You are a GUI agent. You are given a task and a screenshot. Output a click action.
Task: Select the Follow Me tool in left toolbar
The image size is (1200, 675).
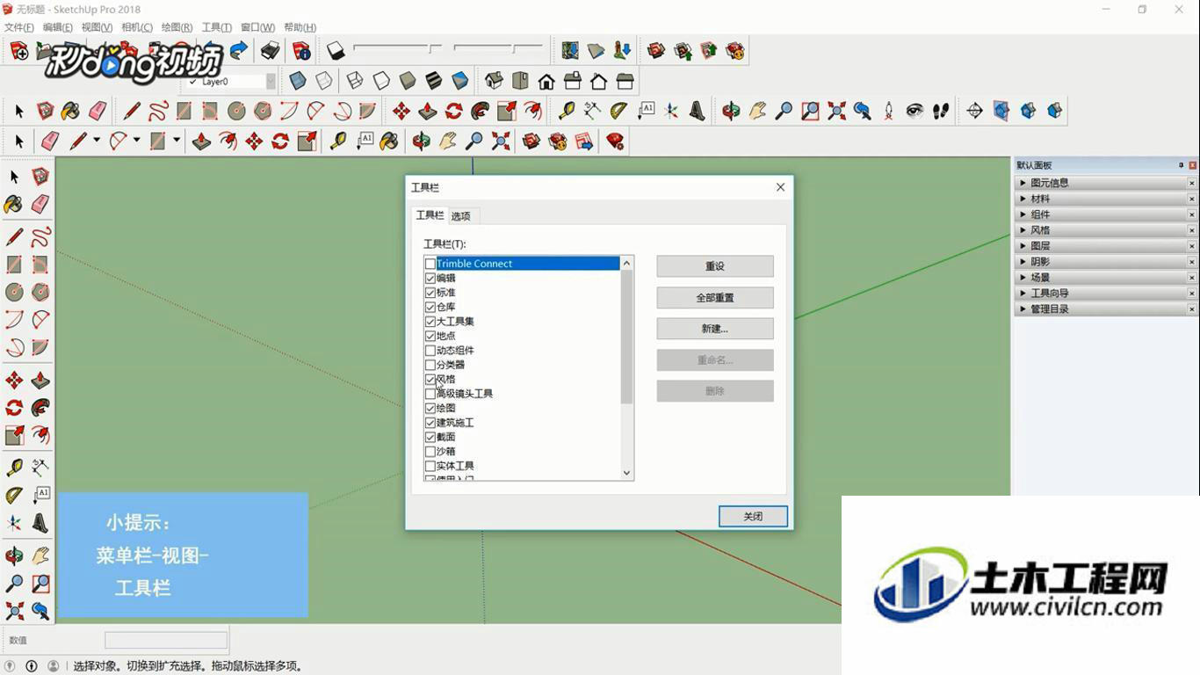pos(40,408)
